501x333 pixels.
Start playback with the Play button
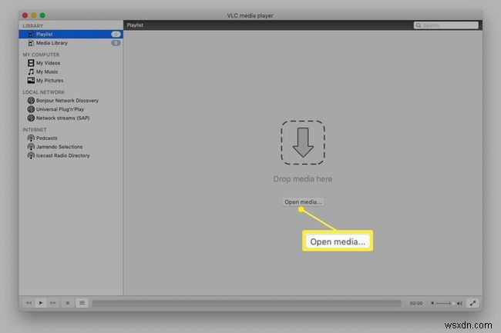pyautogui.click(x=41, y=303)
